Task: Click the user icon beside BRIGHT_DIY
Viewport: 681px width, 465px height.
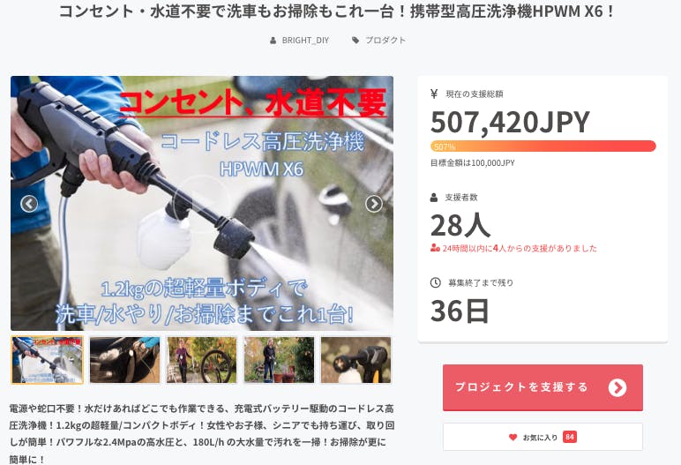Action: pos(273,41)
